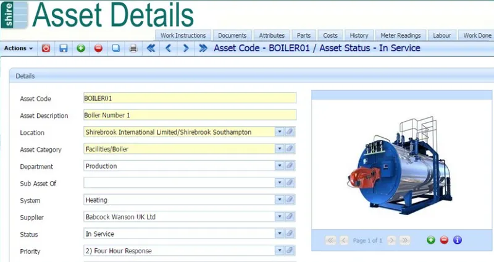Open the Location dropdown
This screenshot has height=262, width=494.
click(280, 132)
